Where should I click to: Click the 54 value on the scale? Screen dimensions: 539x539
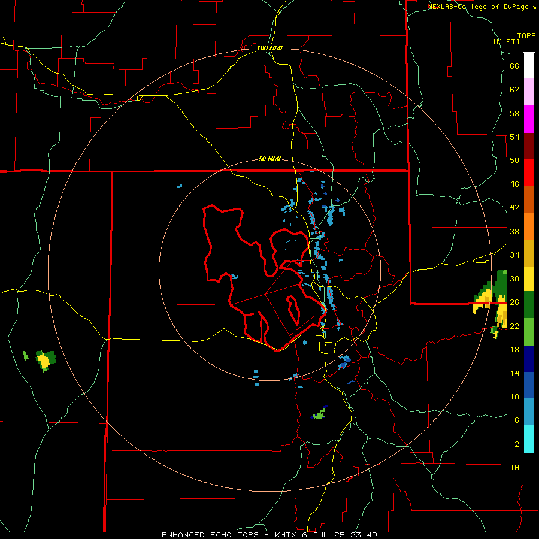point(514,137)
